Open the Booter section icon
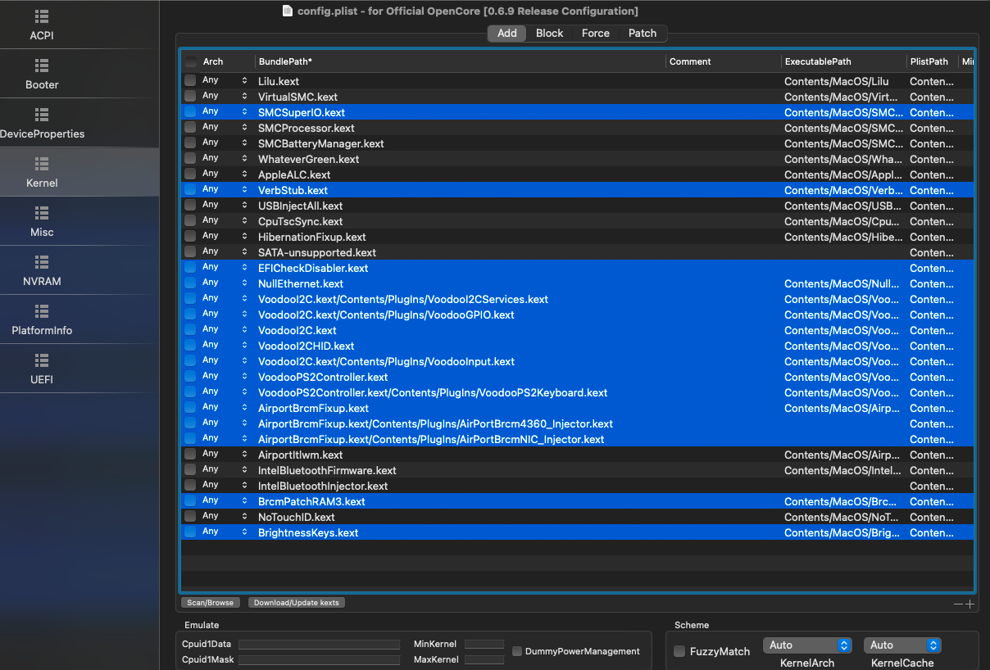Viewport: 990px width, 670px height. tap(42, 66)
